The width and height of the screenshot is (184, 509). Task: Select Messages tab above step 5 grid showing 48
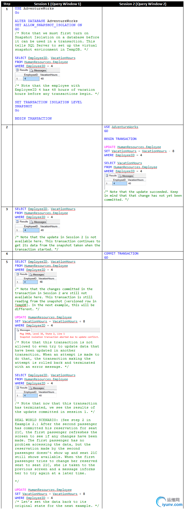point(37,274)
